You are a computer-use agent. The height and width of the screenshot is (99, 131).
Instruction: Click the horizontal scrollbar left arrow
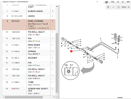3,97
